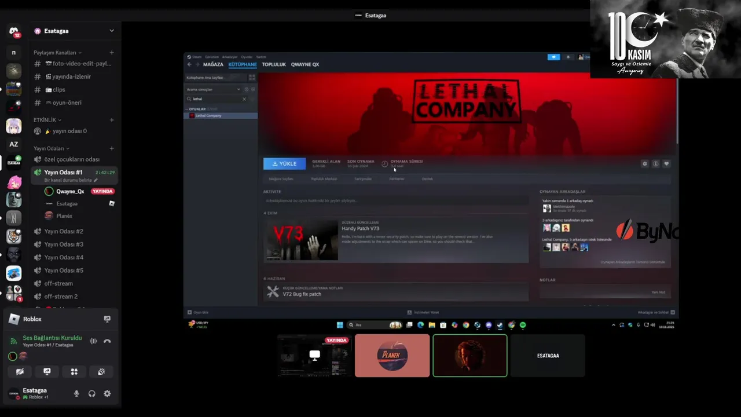Open Topluluk Merkezi sub-tab for Lethal Company

324,179
